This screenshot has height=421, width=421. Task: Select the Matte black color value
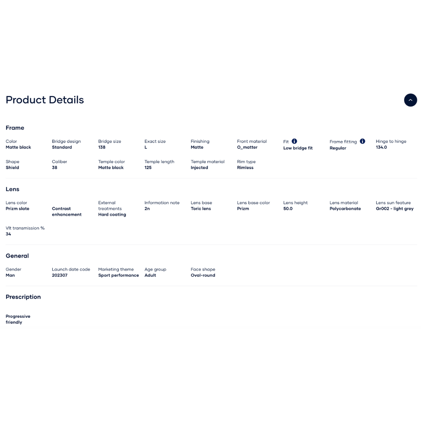click(x=18, y=147)
